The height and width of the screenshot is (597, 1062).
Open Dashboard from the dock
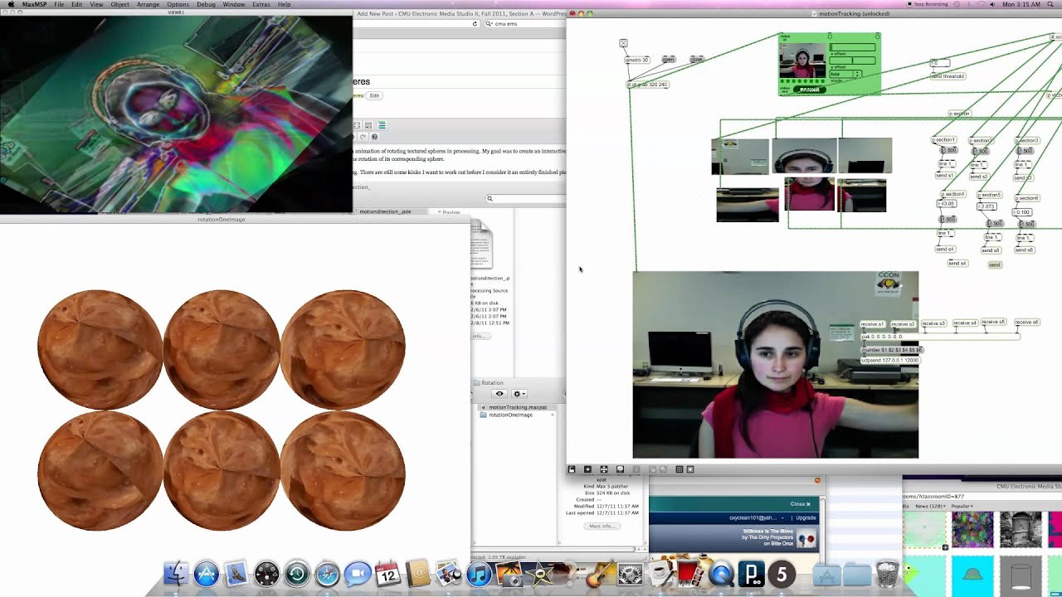tap(266, 574)
